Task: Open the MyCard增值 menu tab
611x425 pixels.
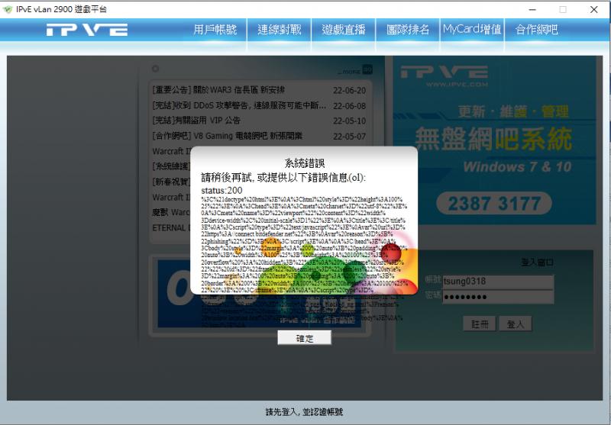Action: [x=472, y=30]
